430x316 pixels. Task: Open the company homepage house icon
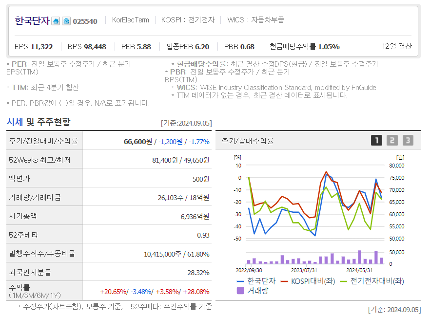[x=56, y=21]
